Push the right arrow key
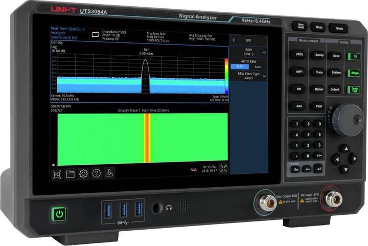The height and width of the screenshot is (246, 368). [x=354, y=159]
